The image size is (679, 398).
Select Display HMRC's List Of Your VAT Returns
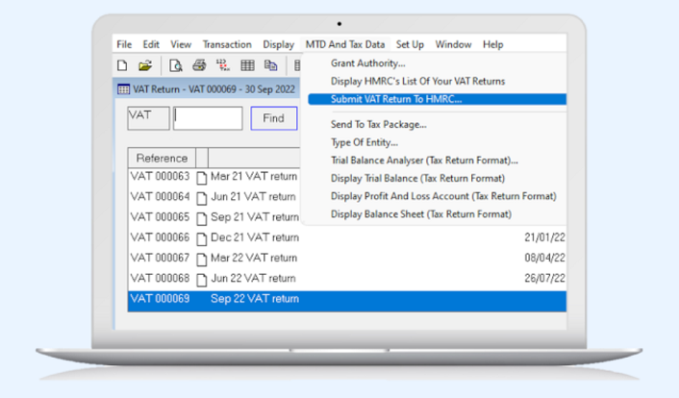click(417, 82)
